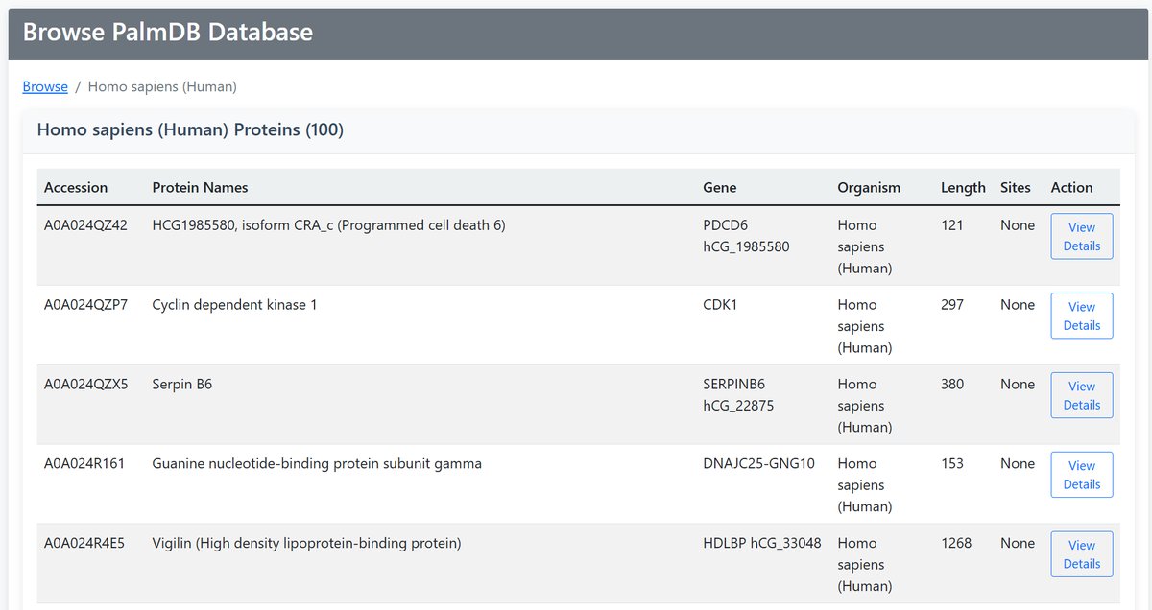Screen dimensions: 1152x610
Task: Open View Details for Cyclin dependent kinase 1
Action: click(x=1081, y=316)
